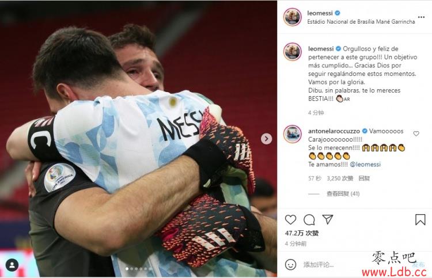
Task: Click antonelaroccuzzo's profile picture
Action: [292, 134]
